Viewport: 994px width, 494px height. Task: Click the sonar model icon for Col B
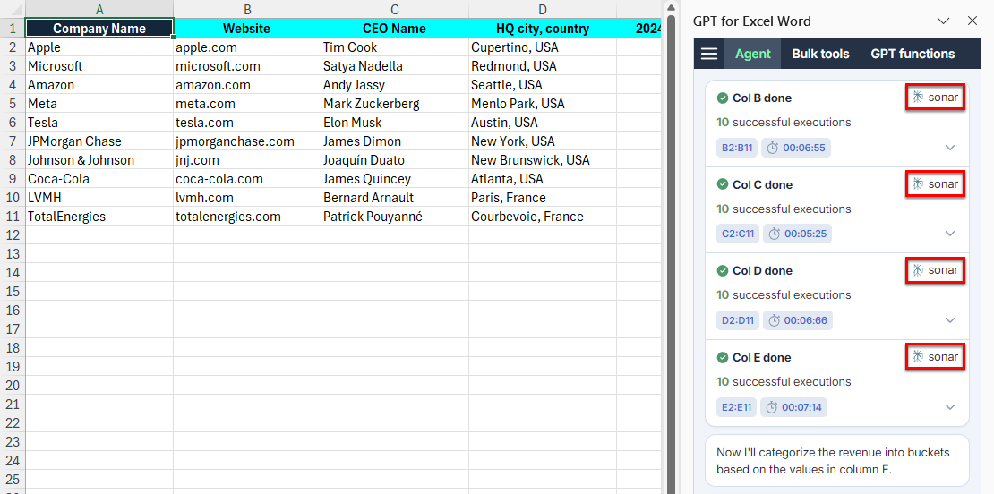click(917, 98)
